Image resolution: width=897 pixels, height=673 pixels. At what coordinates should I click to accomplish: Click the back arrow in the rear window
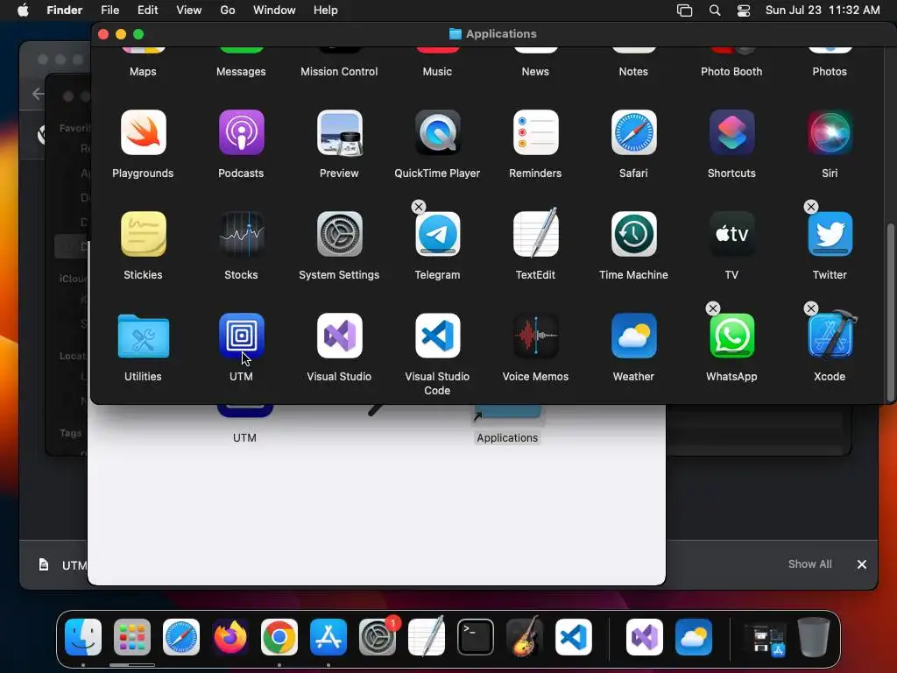pos(39,94)
